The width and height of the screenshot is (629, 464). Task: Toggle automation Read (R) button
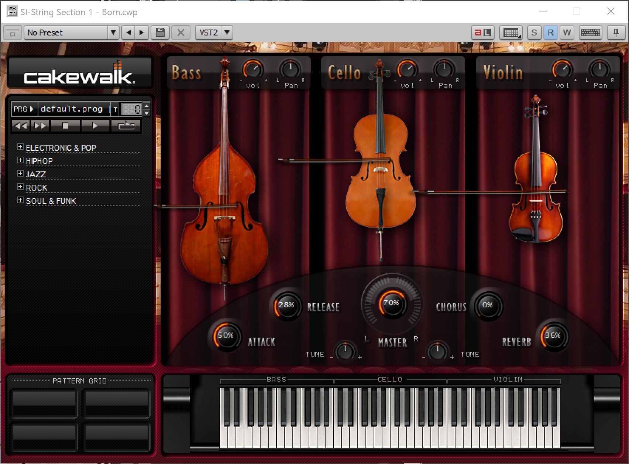click(550, 33)
